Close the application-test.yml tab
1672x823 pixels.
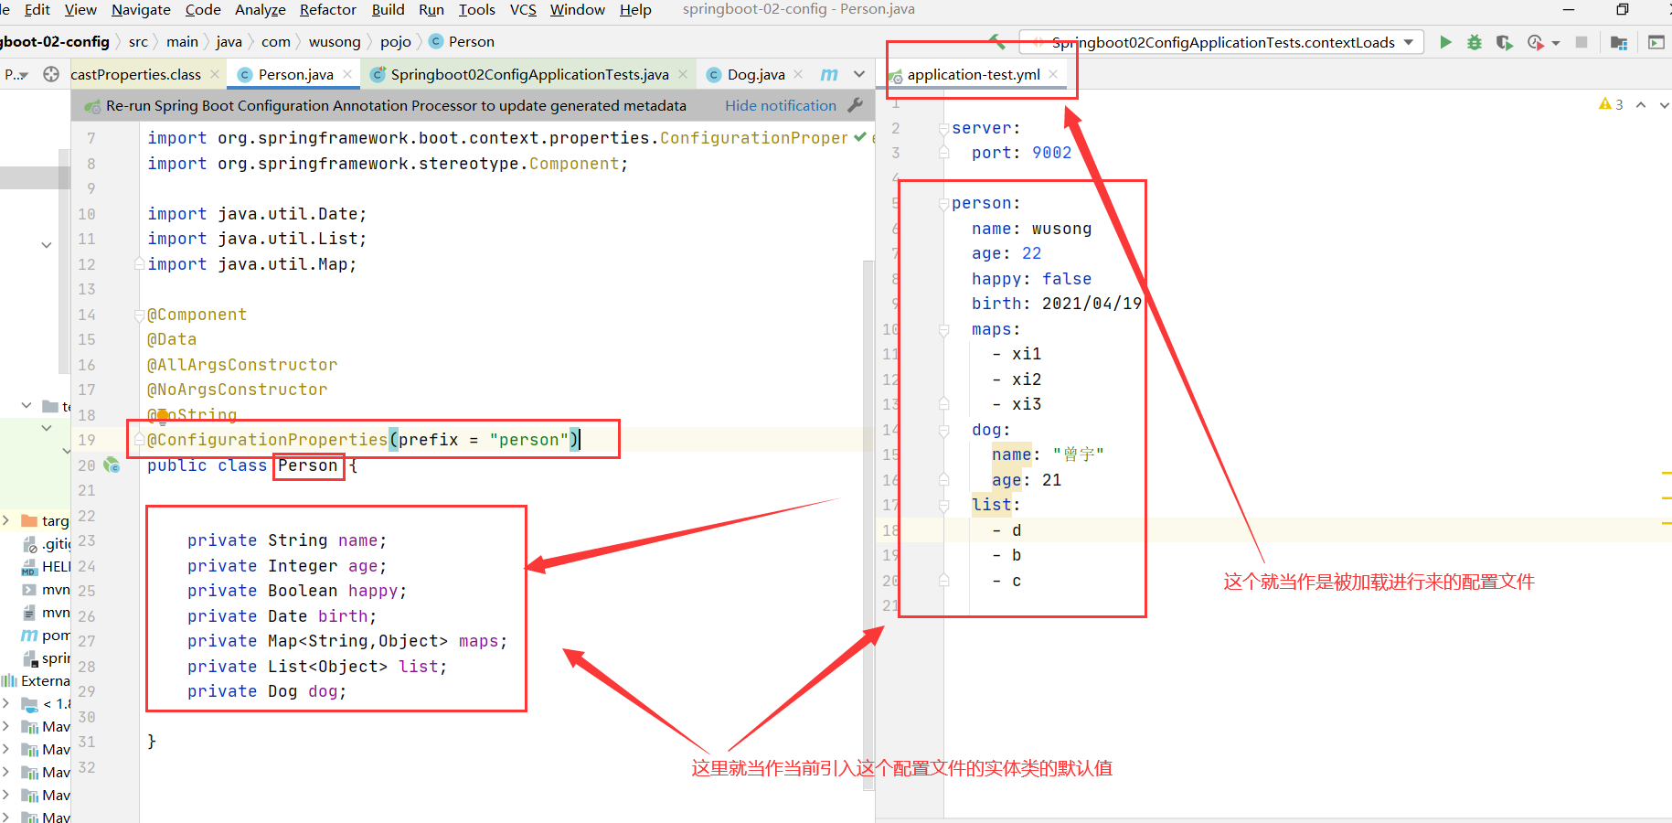tap(1053, 74)
